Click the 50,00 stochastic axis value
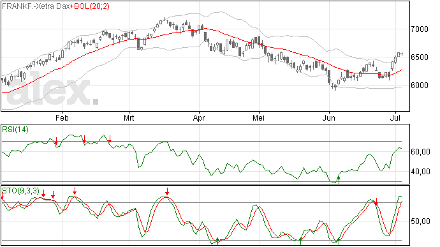The width and height of the screenshot is (440, 247). coord(420,221)
